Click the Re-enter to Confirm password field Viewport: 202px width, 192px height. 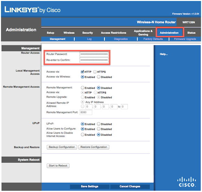[x=94, y=60]
